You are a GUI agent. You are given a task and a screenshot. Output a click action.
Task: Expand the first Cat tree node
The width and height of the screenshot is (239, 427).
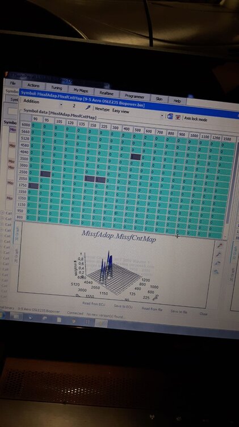click(2, 213)
